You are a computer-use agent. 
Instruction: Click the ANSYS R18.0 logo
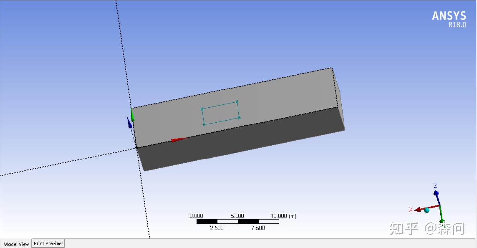[449, 18]
